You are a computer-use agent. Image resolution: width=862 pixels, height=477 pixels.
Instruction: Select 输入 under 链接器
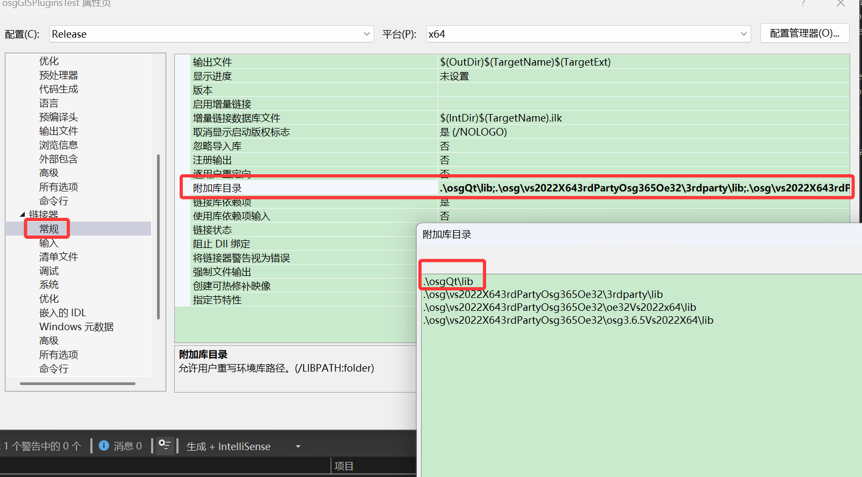pos(48,243)
